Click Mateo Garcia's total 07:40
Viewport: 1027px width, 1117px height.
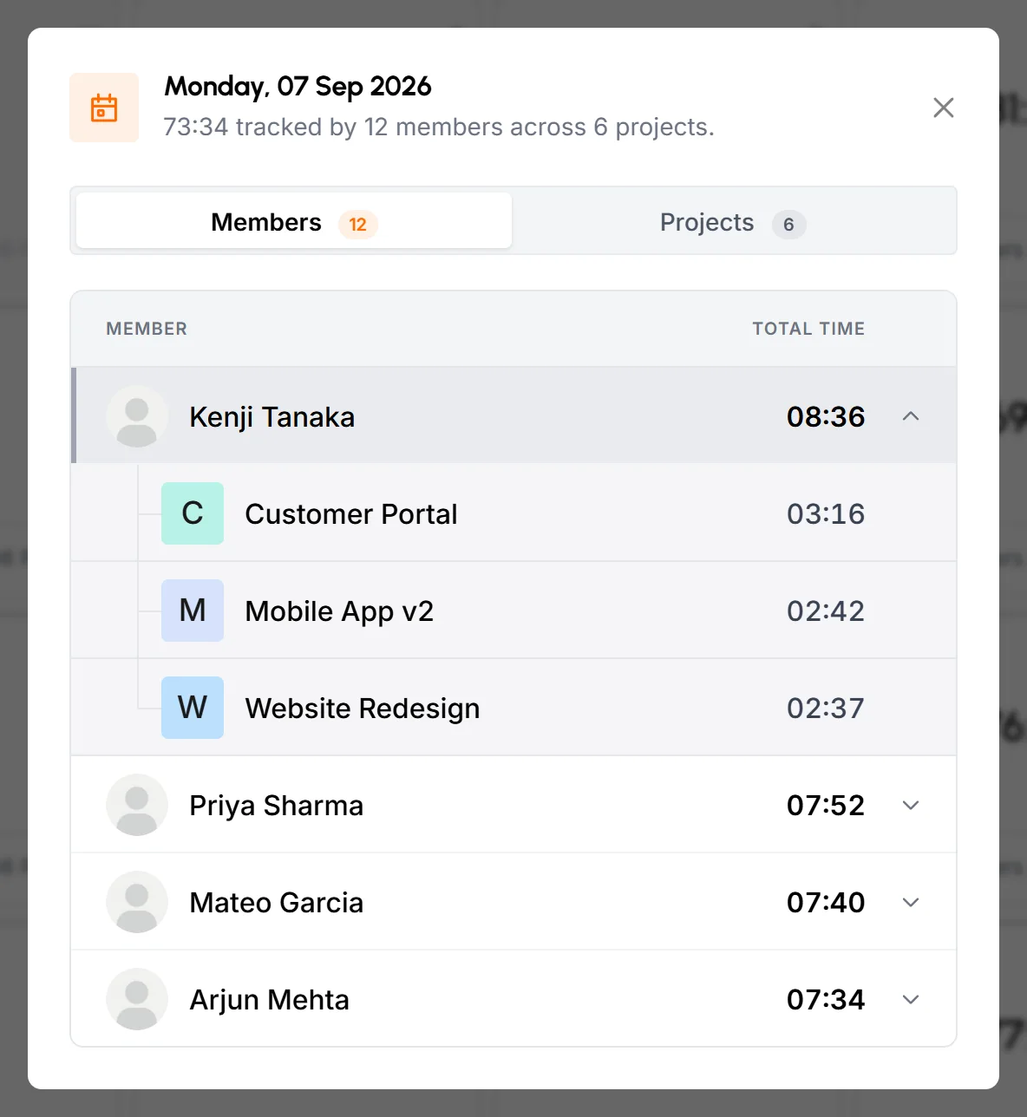click(826, 903)
